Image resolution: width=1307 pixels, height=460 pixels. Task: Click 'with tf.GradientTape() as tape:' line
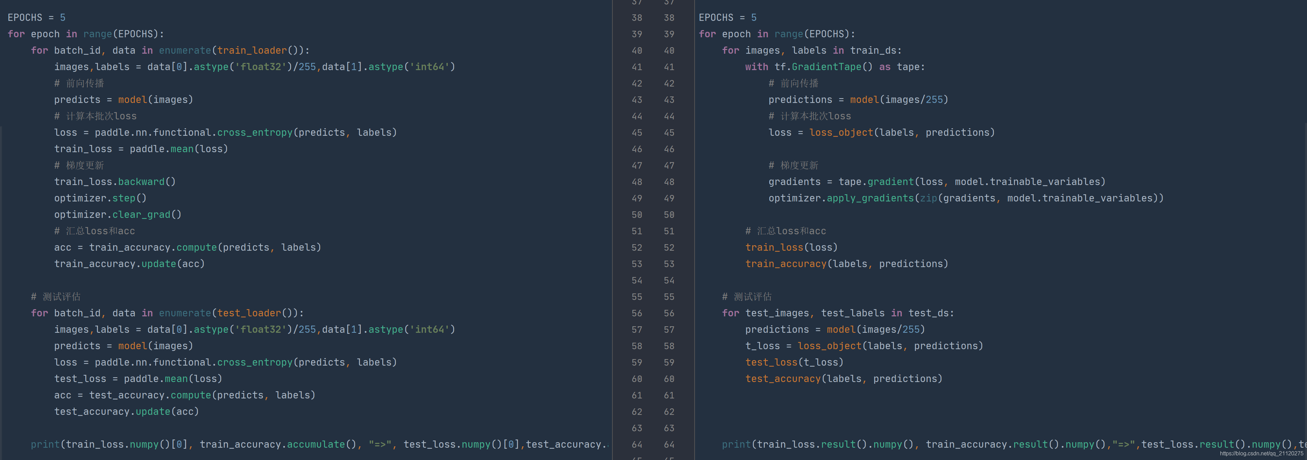point(835,67)
